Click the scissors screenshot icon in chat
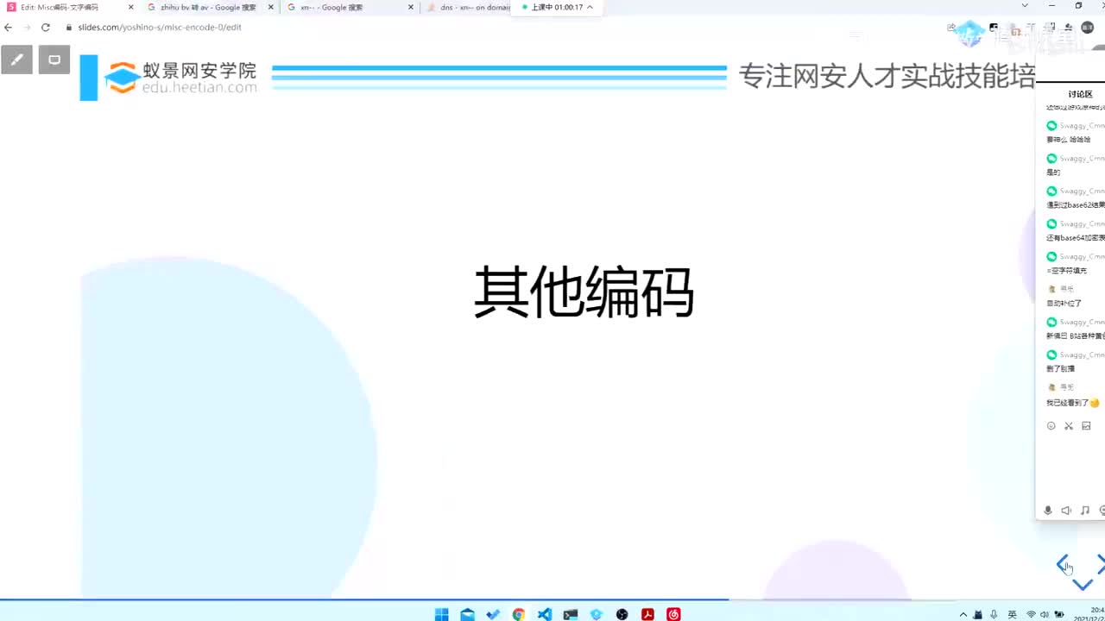Screen dimensions: 1105x621 (x=1068, y=426)
